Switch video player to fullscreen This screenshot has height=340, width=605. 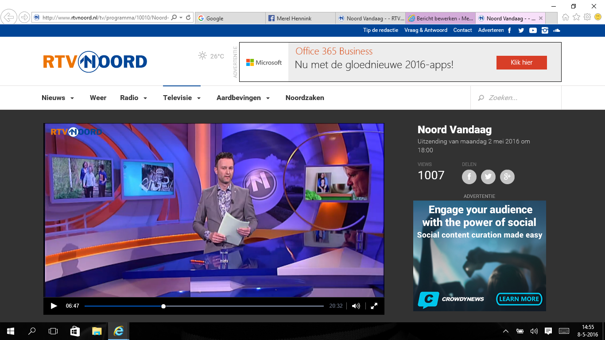tap(374, 306)
